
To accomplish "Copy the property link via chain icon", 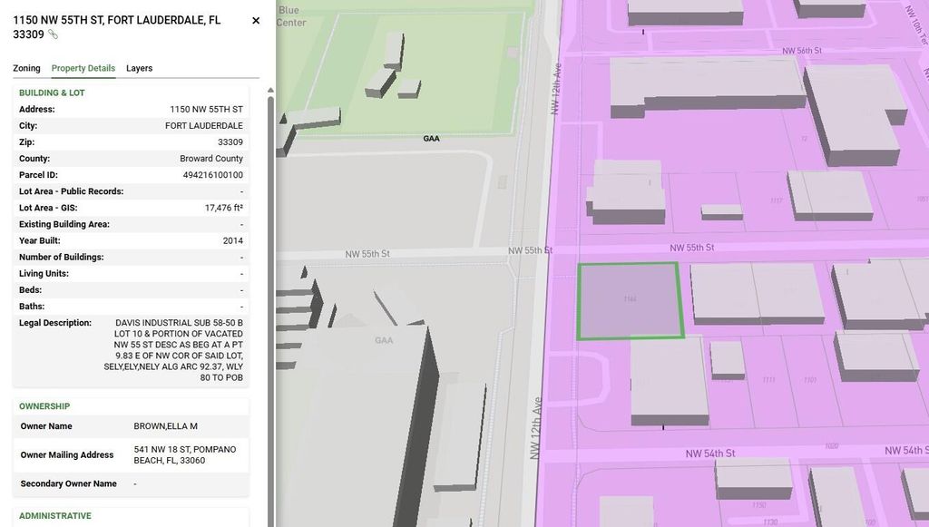I will pos(53,34).
